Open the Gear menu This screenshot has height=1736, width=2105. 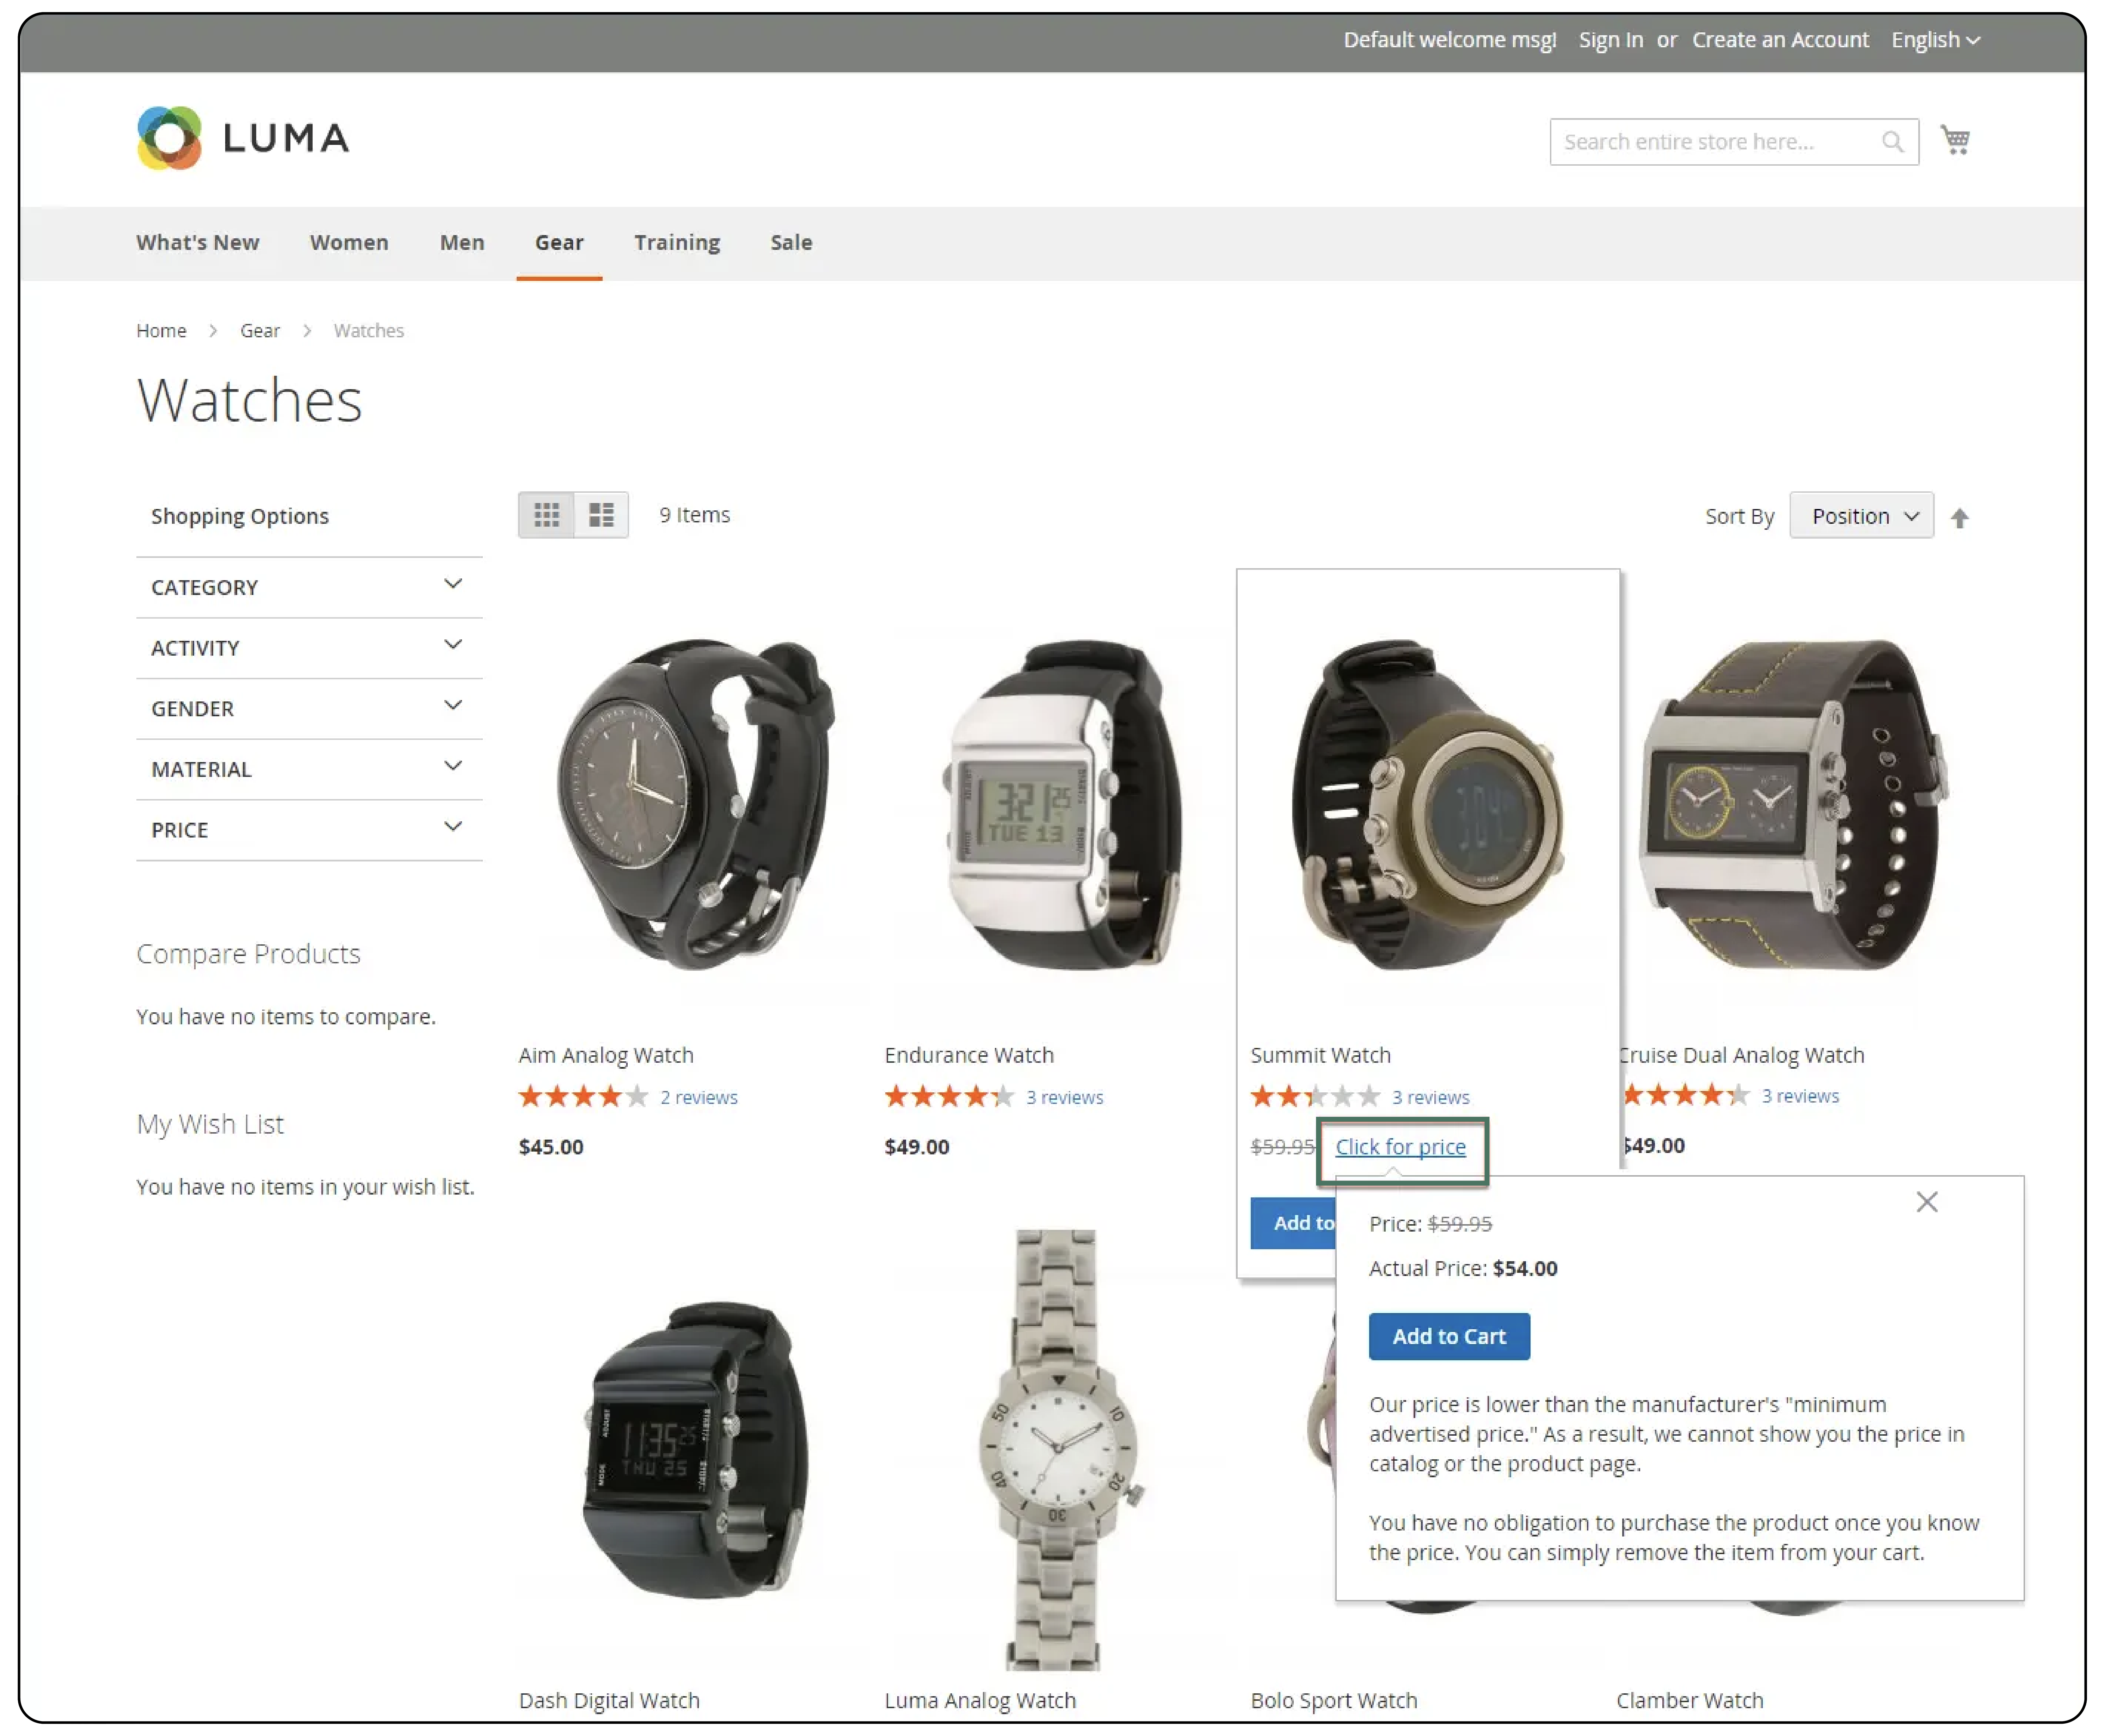(x=559, y=242)
